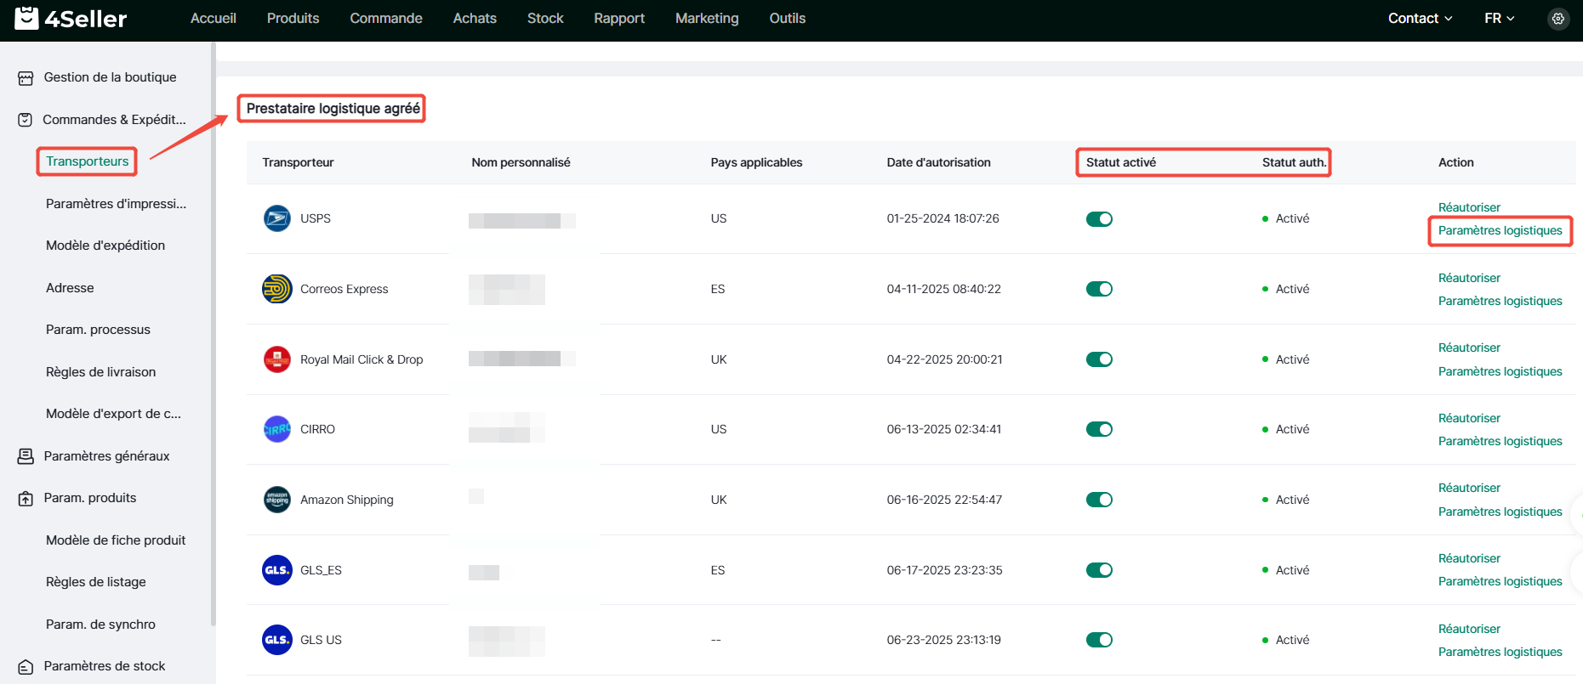The image size is (1583, 684).
Task: Toggle Amazon Shipping activation switch
Action: tap(1099, 500)
